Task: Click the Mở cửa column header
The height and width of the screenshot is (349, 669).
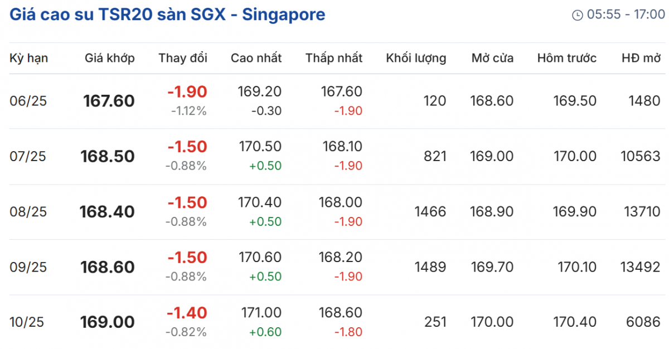Action: (x=492, y=58)
